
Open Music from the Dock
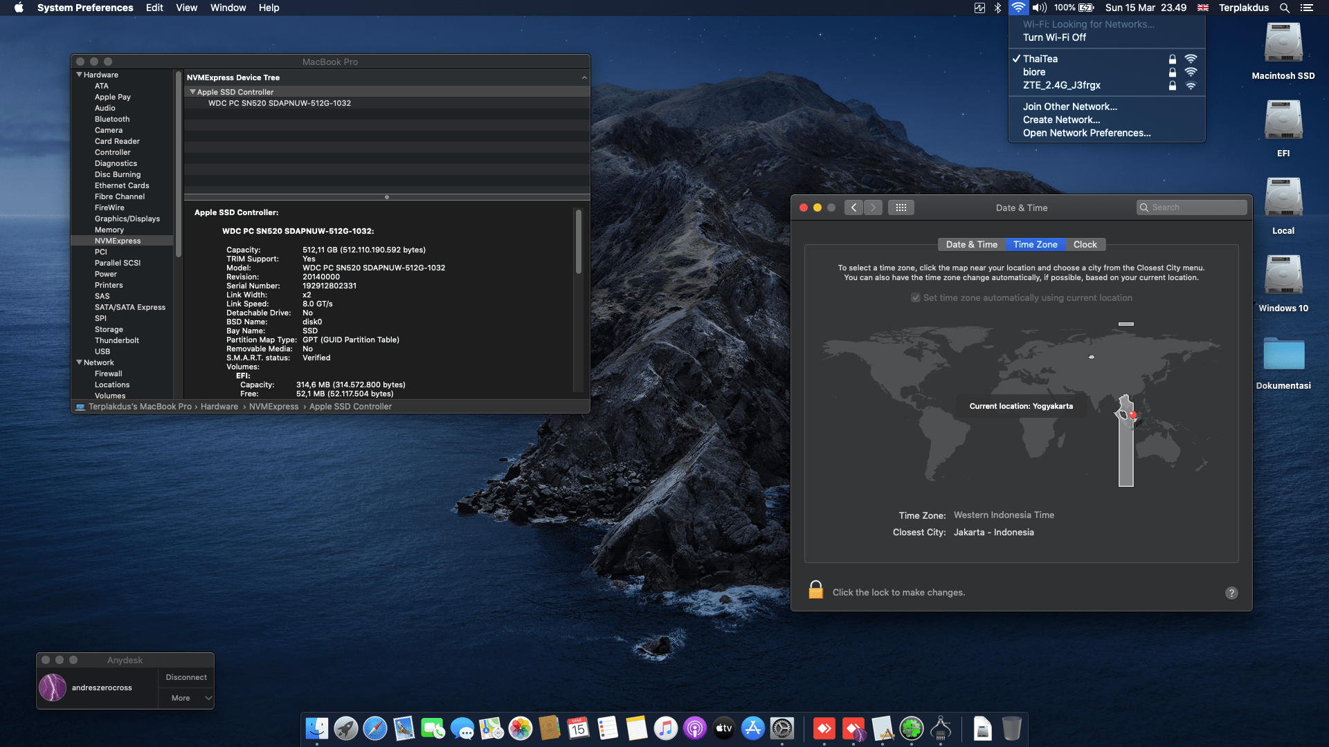[666, 728]
